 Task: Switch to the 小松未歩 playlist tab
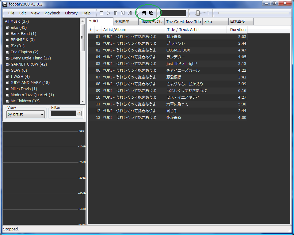coord(126,22)
